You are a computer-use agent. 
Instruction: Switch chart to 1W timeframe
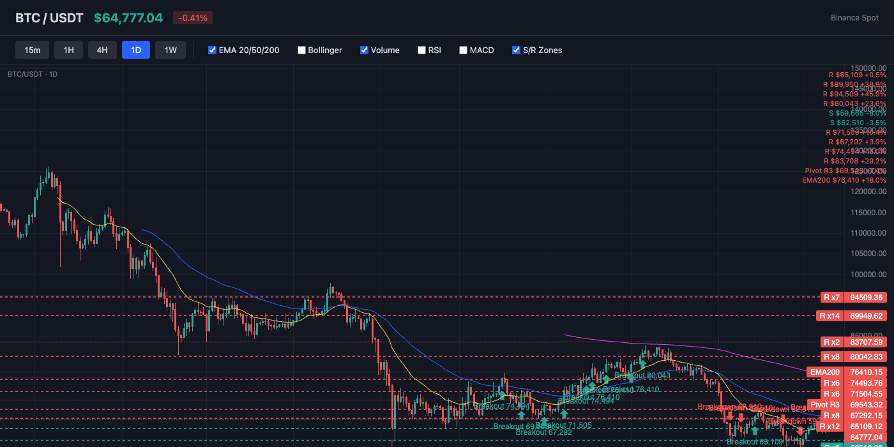(170, 50)
